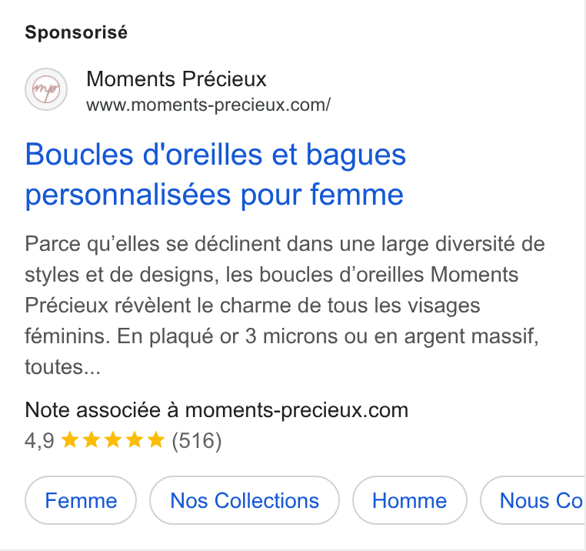Click the Moments Précieux round logo icon
Image resolution: width=586 pixels, height=551 pixels.
tap(46, 89)
